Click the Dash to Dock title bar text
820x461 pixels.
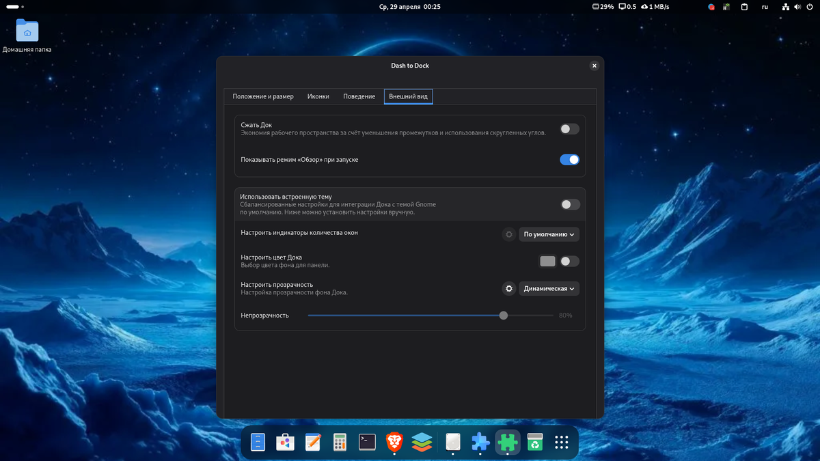point(410,66)
